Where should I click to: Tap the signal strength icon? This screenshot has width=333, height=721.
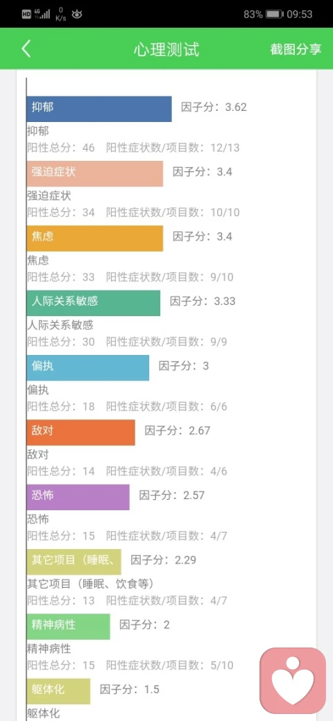tap(42, 14)
